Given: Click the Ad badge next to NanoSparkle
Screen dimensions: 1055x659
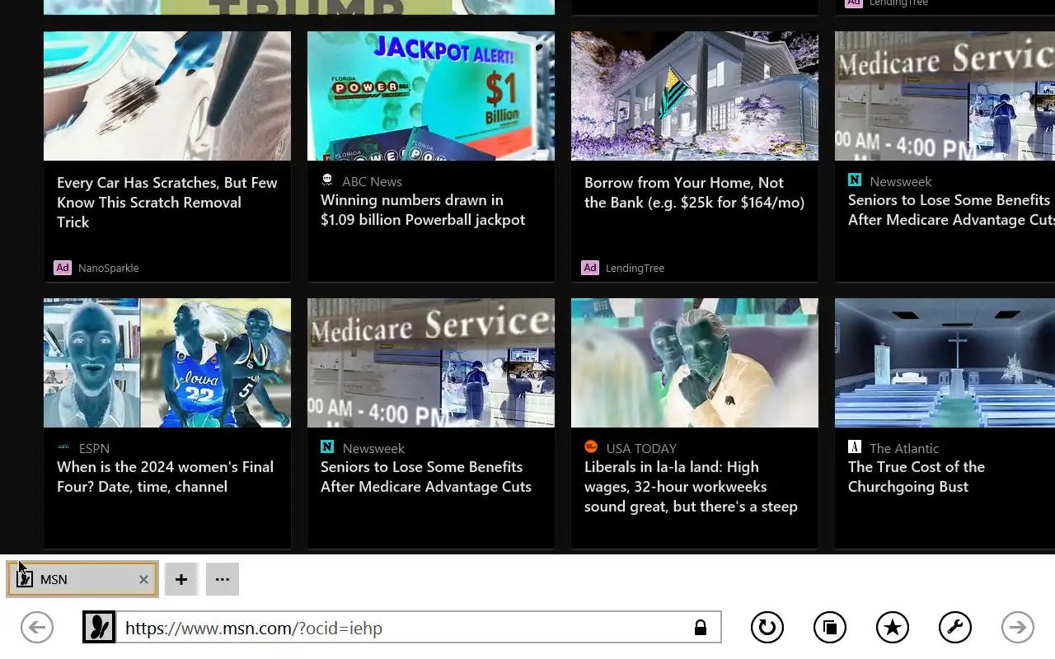Looking at the screenshot, I should click(63, 268).
